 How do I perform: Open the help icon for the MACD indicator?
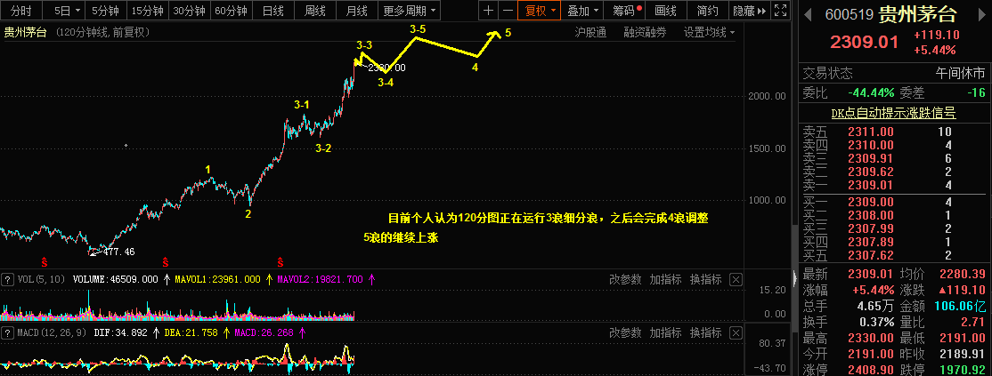[x=8, y=332]
